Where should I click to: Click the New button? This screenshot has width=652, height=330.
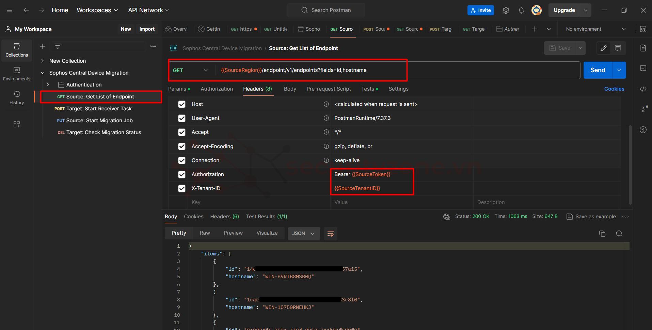126,29
